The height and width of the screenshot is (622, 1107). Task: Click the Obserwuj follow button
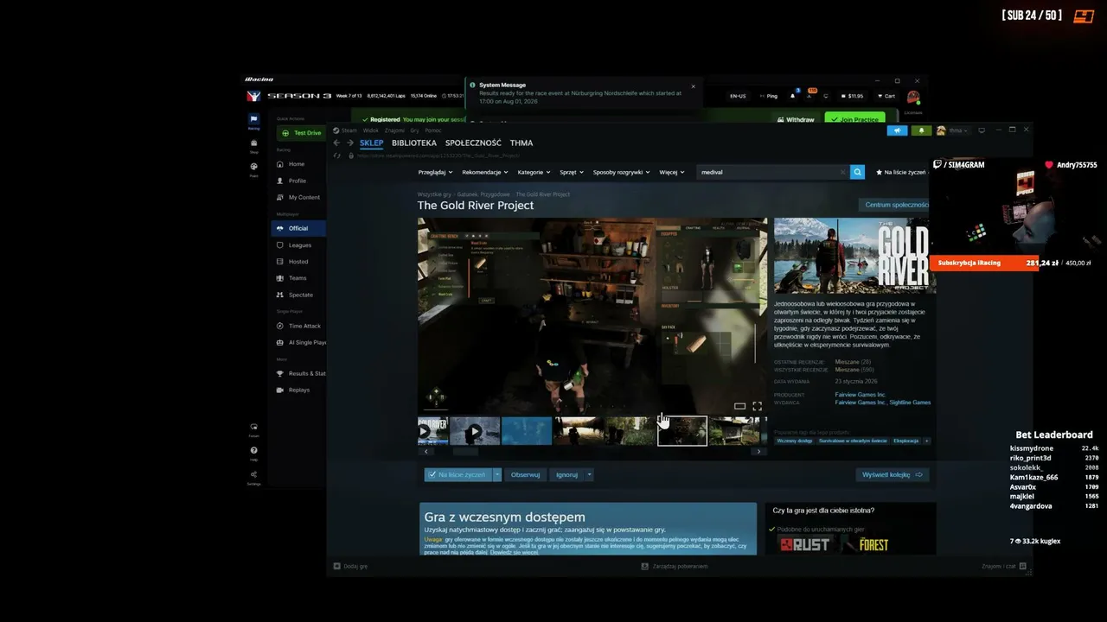[525, 474]
